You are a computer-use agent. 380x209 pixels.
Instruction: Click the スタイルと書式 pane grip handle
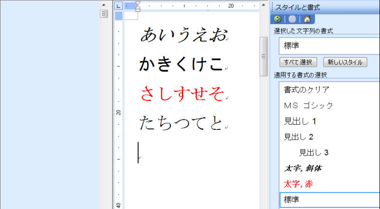272,7
